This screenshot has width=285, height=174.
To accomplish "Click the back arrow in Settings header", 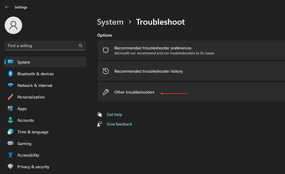I will pyautogui.click(x=7, y=7).
